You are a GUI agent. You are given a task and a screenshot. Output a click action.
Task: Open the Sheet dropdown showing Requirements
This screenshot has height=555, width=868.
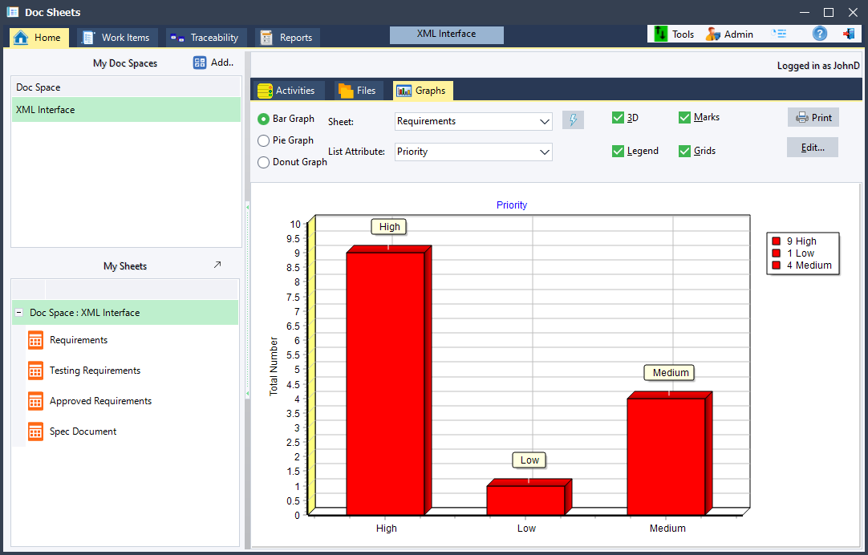pos(473,121)
